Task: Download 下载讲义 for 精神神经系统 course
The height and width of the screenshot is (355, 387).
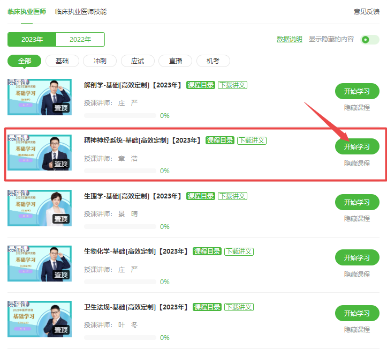Action: click(x=252, y=140)
